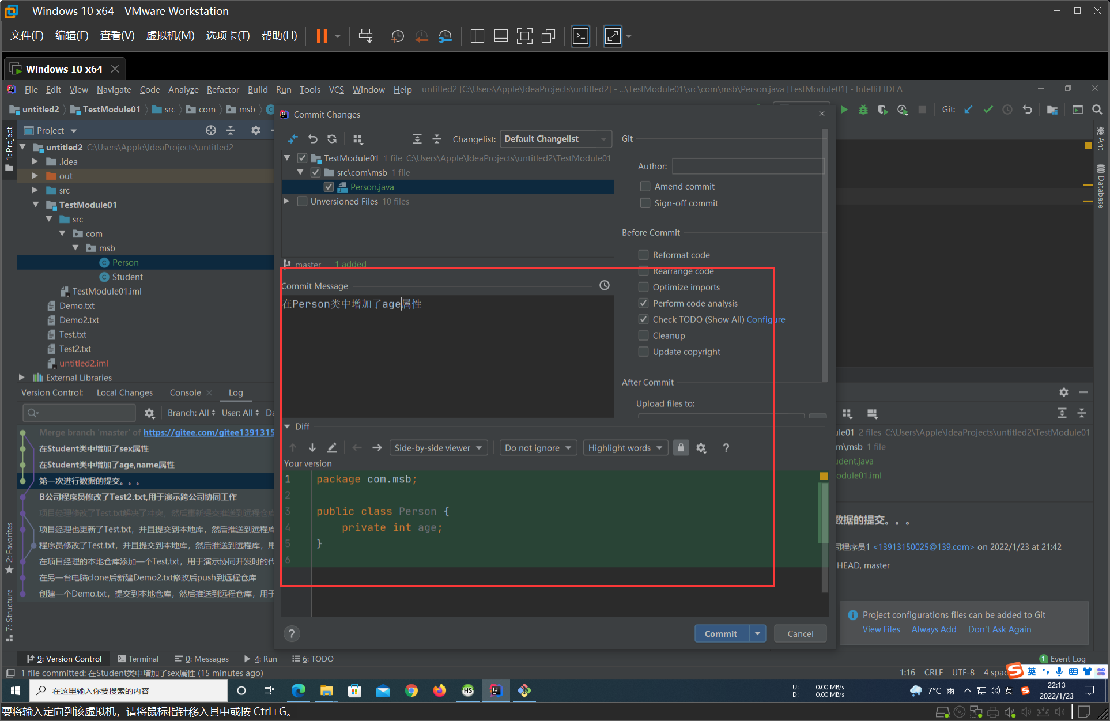1110x721 pixels.
Task: Click Expand All icon in commit changes toolbar
Action: [x=417, y=139]
